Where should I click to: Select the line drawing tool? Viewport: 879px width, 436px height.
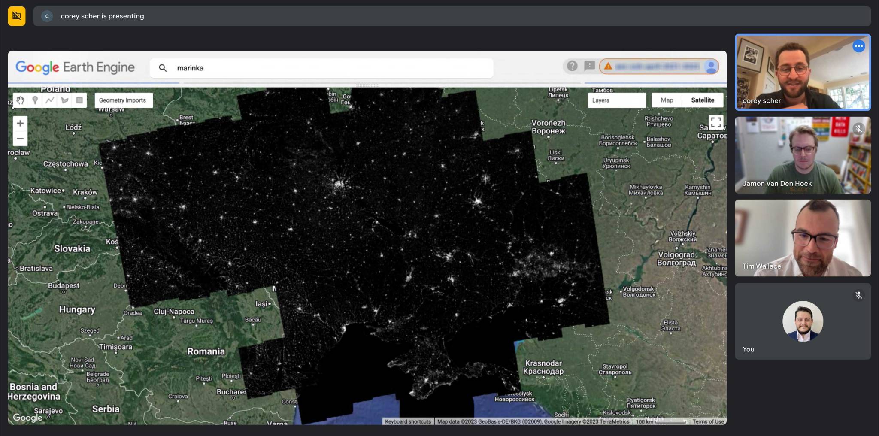click(x=50, y=100)
